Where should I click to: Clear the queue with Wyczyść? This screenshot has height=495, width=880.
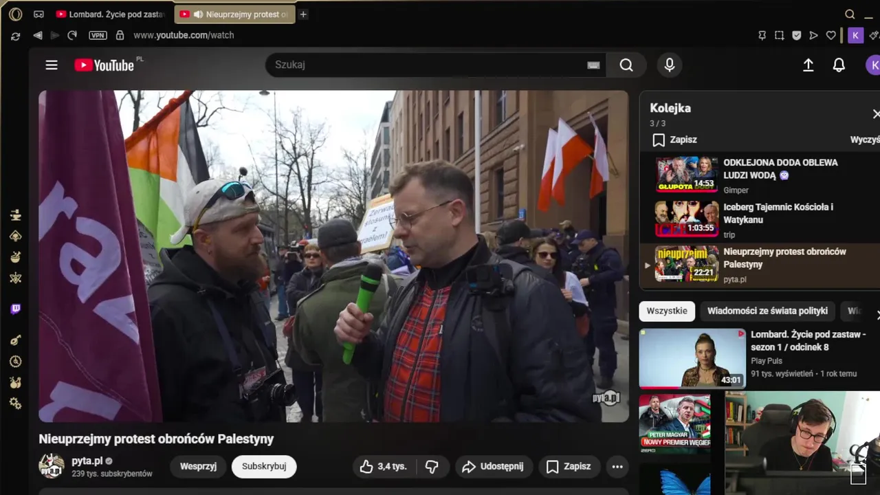[x=865, y=140]
